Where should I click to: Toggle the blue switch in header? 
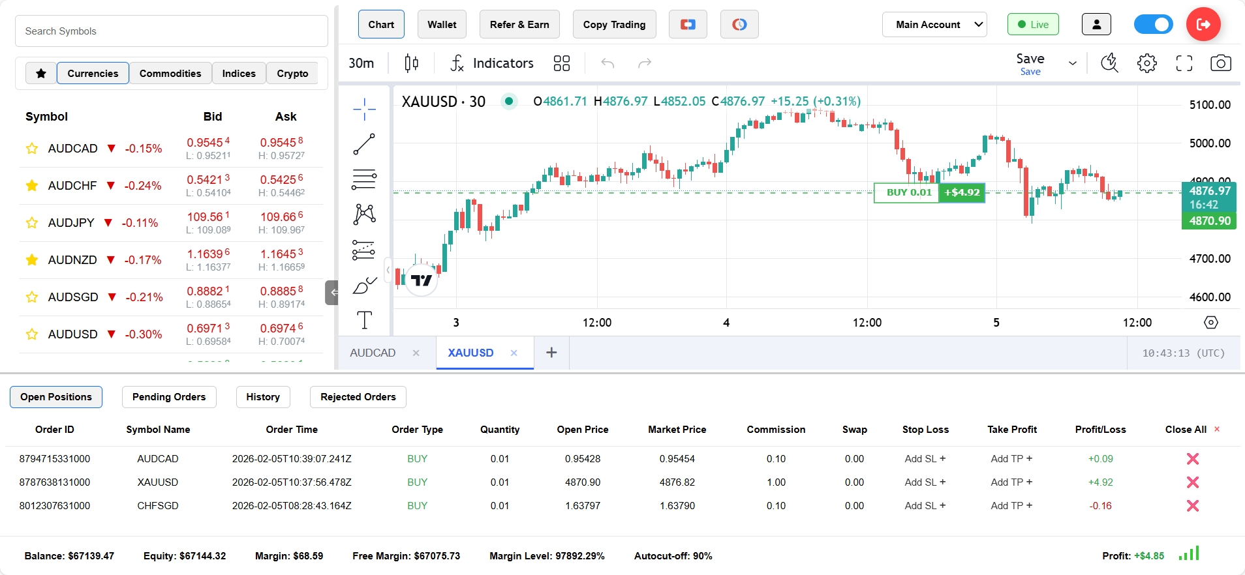tap(1153, 25)
